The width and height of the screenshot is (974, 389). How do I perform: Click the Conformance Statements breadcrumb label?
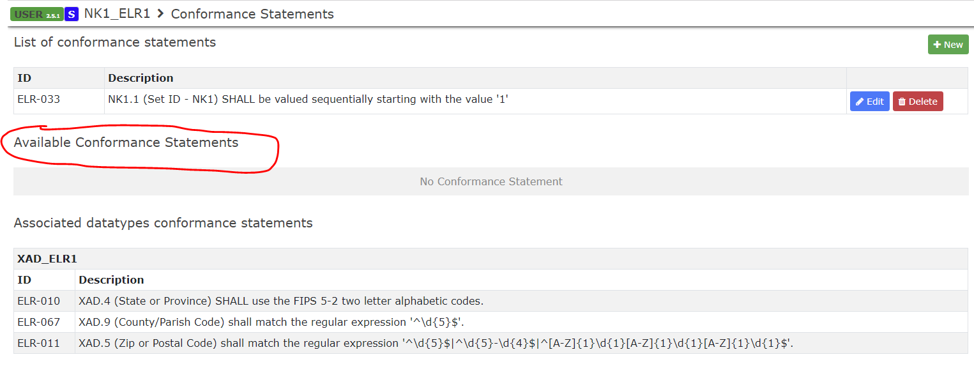[x=252, y=13]
